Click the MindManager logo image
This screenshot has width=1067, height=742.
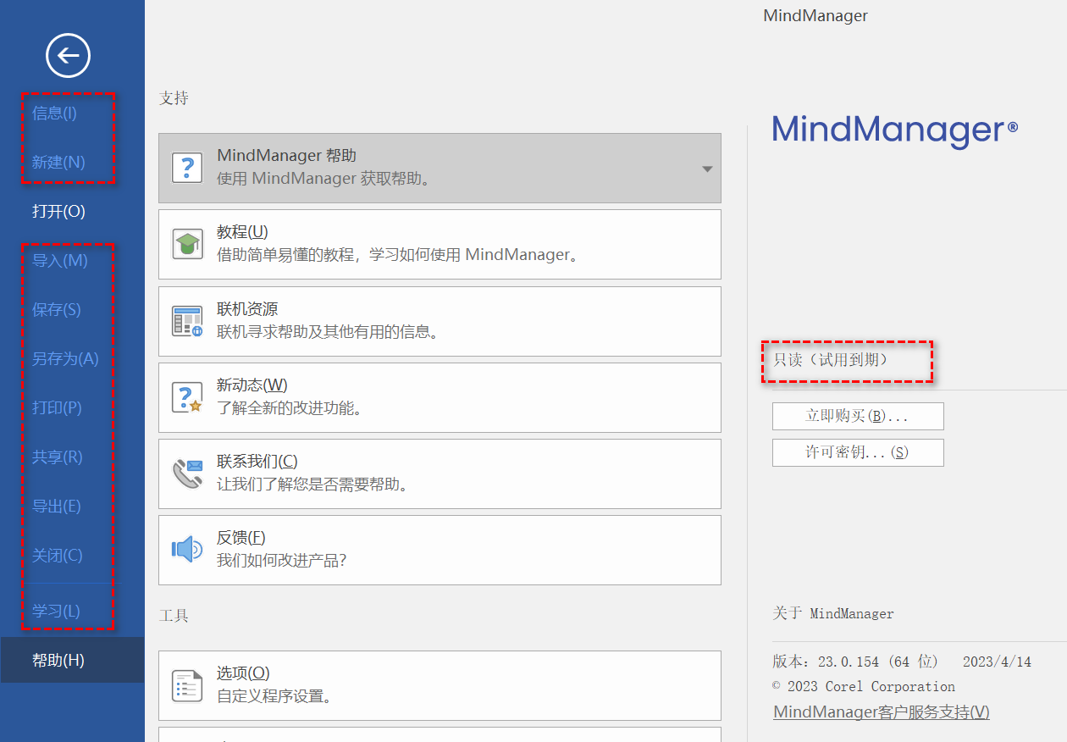pyautogui.click(x=895, y=131)
